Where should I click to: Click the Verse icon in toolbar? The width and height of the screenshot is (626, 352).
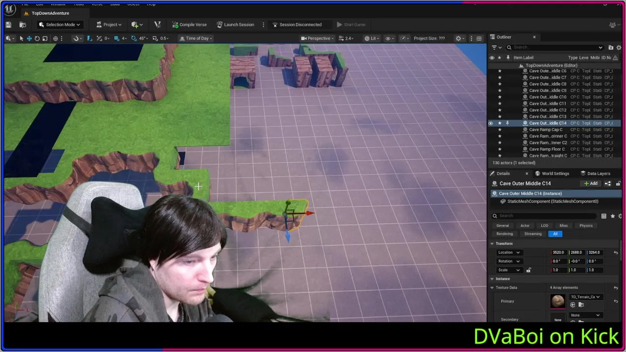click(157, 24)
